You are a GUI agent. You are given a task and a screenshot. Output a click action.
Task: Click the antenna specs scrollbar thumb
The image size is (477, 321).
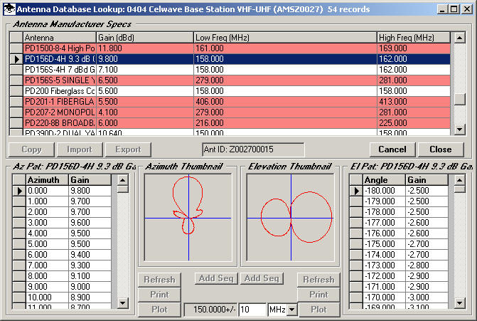click(x=459, y=99)
